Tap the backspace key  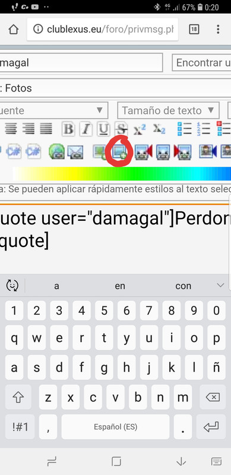click(213, 397)
